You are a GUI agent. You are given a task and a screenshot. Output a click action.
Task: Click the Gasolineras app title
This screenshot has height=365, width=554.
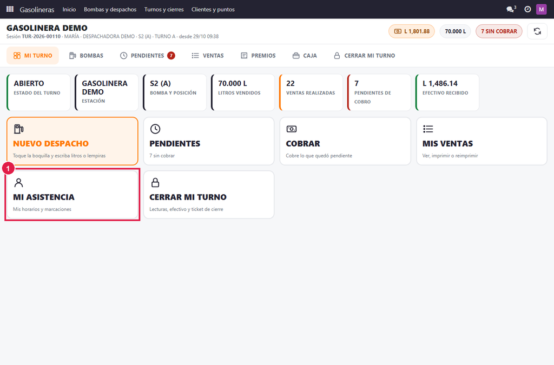(x=37, y=10)
